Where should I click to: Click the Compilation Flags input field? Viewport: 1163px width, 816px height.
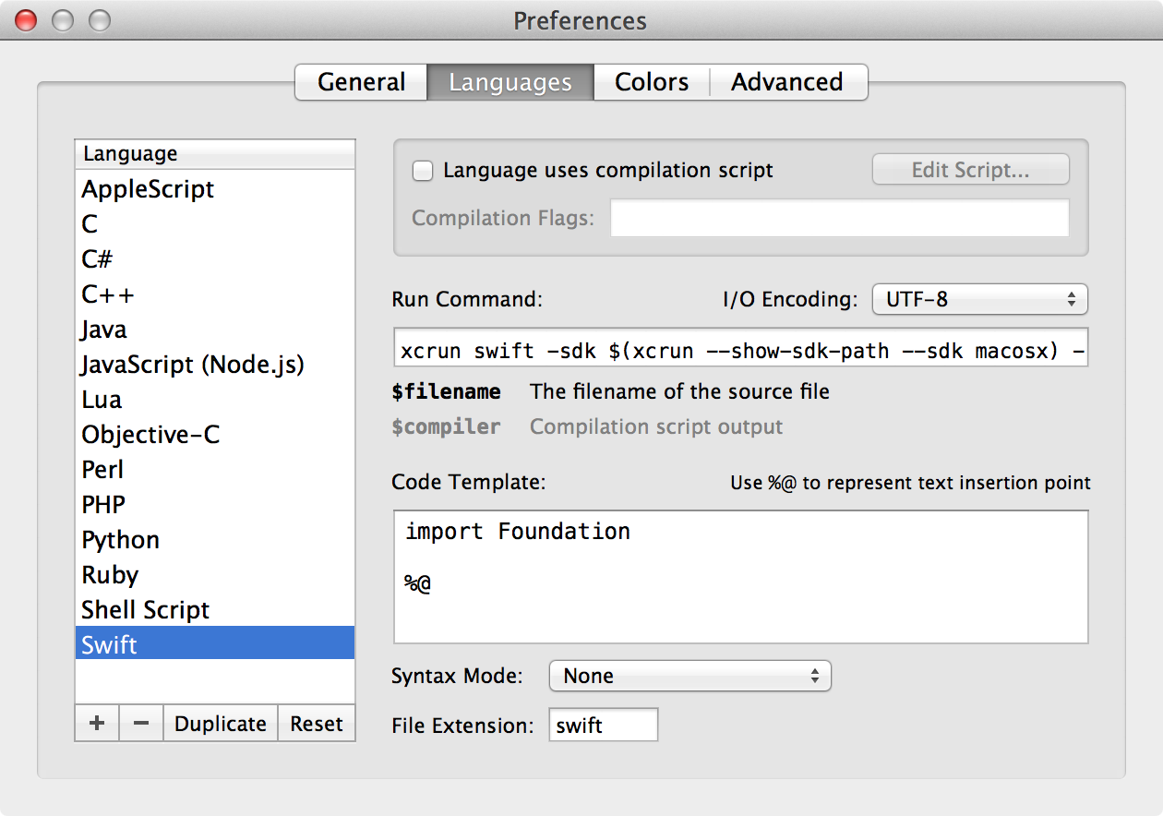tap(839, 219)
